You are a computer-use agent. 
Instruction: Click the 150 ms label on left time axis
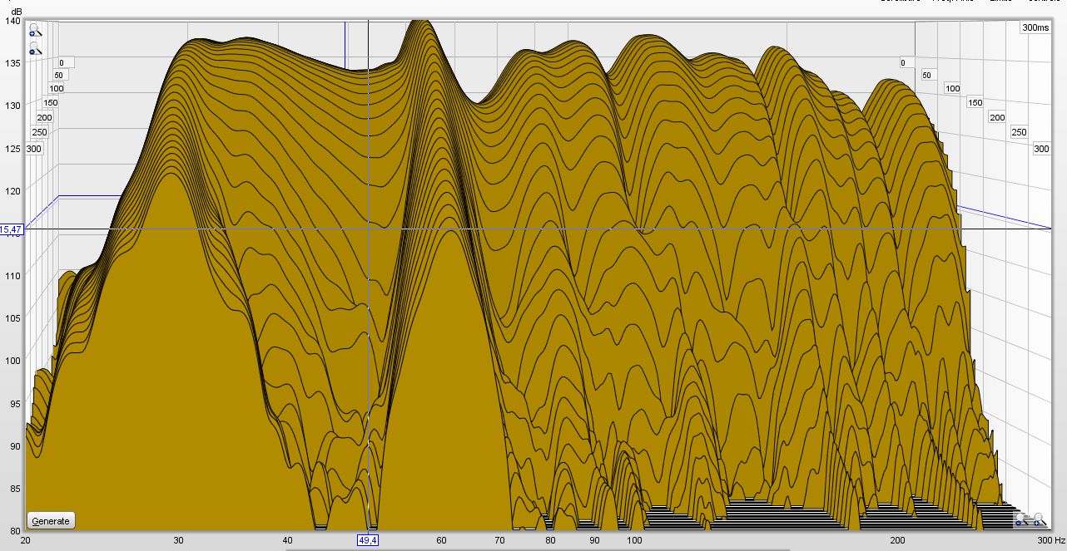[x=50, y=103]
